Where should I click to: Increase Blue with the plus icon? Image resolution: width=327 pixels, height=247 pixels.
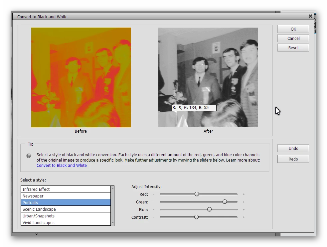coord(244,209)
